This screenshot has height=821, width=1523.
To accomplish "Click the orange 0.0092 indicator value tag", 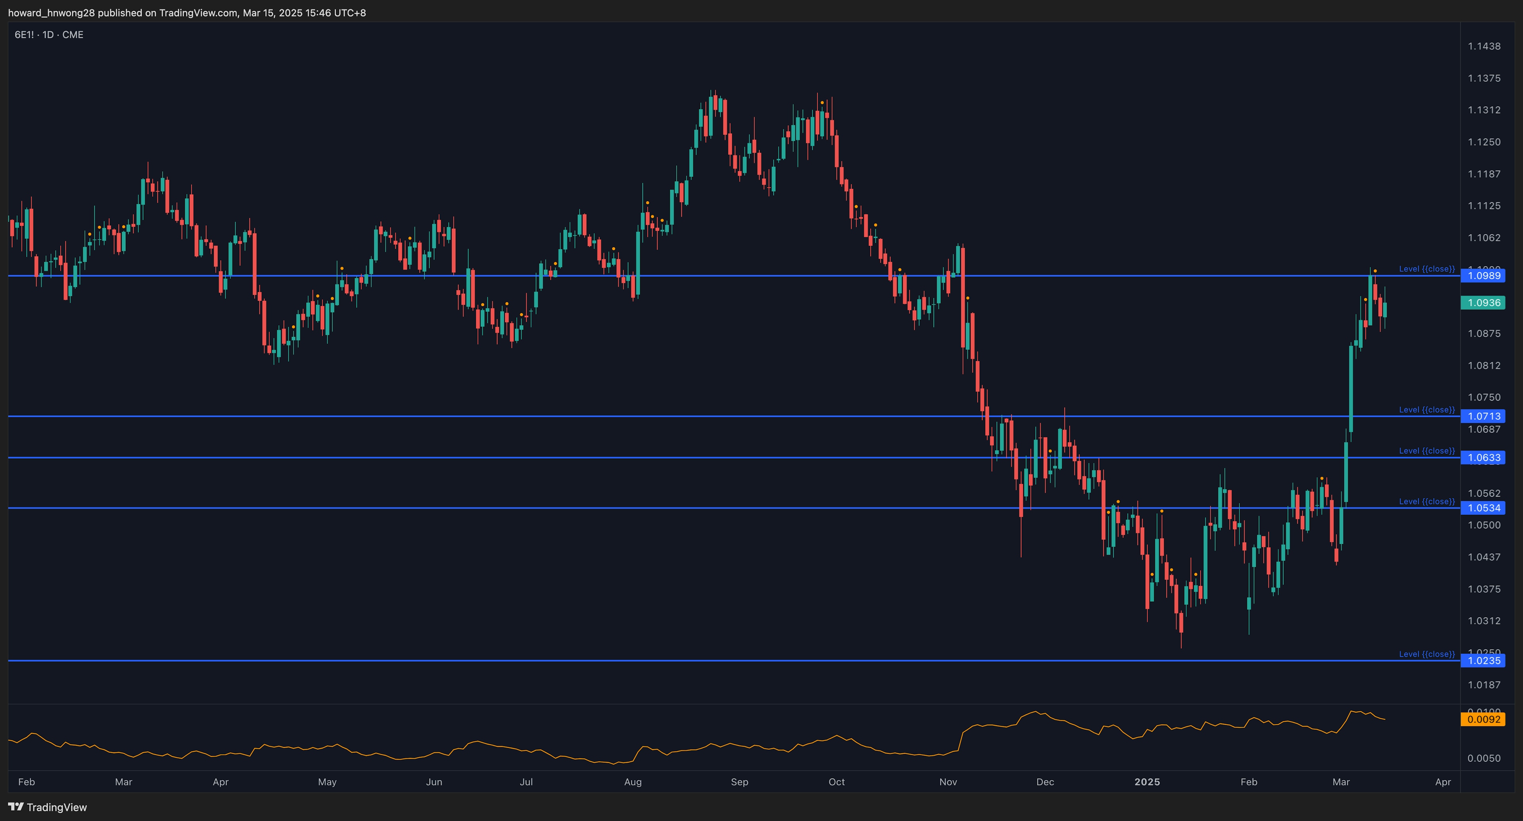I will click(1483, 719).
